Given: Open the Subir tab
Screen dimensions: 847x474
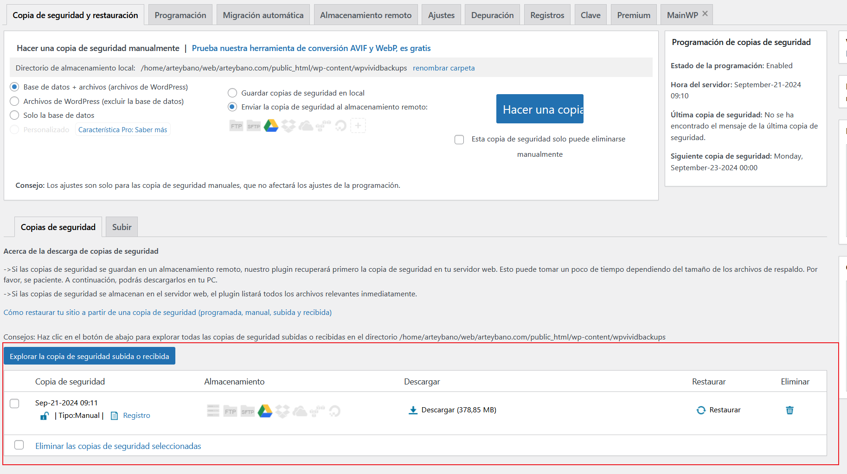Looking at the screenshot, I should pos(122,227).
